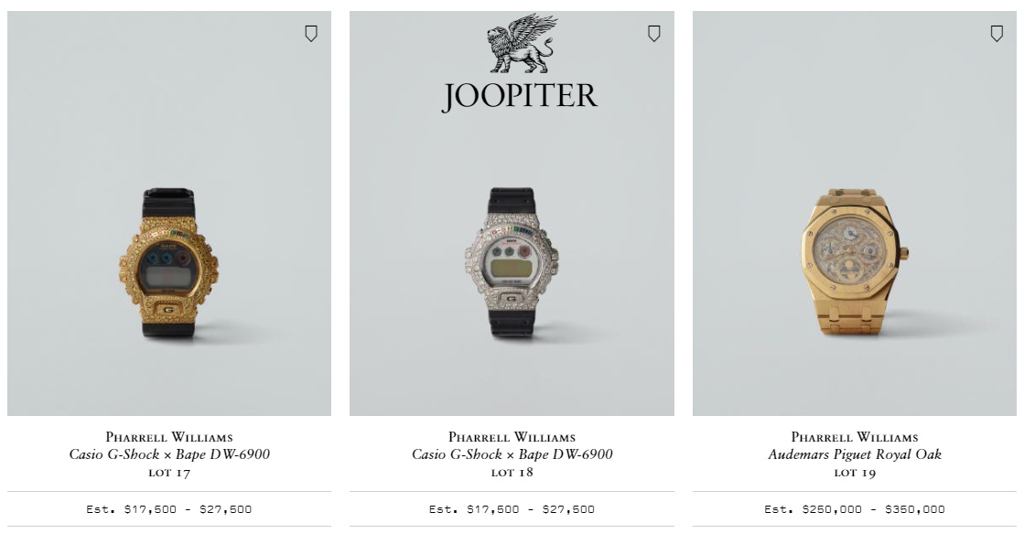Image resolution: width=1024 pixels, height=555 pixels.
Task: Open the Lot 17 Casio G-Shock title link
Action: (x=170, y=454)
